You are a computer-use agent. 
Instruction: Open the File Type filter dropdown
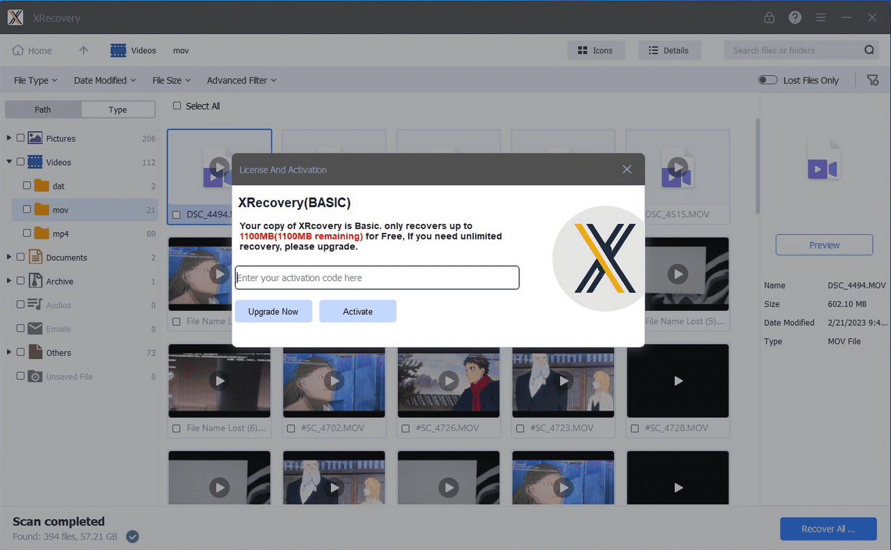tap(35, 80)
